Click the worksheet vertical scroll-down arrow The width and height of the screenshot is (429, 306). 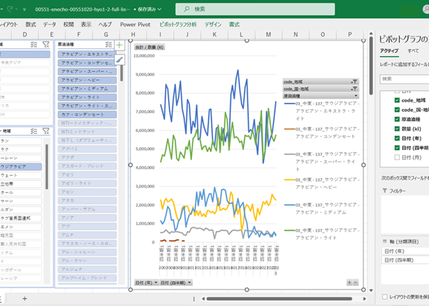pos(371,290)
